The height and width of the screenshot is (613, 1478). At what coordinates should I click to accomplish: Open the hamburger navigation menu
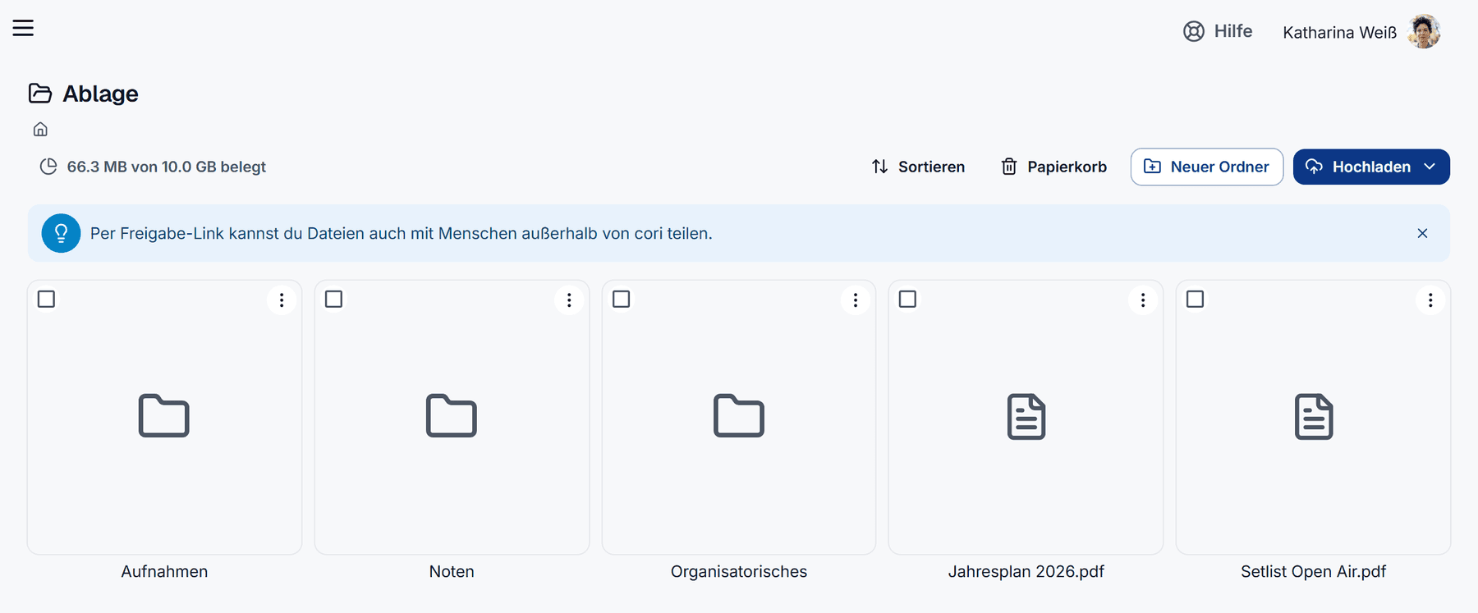(x=23, y=28)
